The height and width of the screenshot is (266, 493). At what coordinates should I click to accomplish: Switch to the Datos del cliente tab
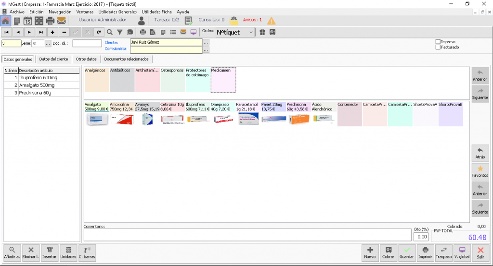[x=53, y=59]
